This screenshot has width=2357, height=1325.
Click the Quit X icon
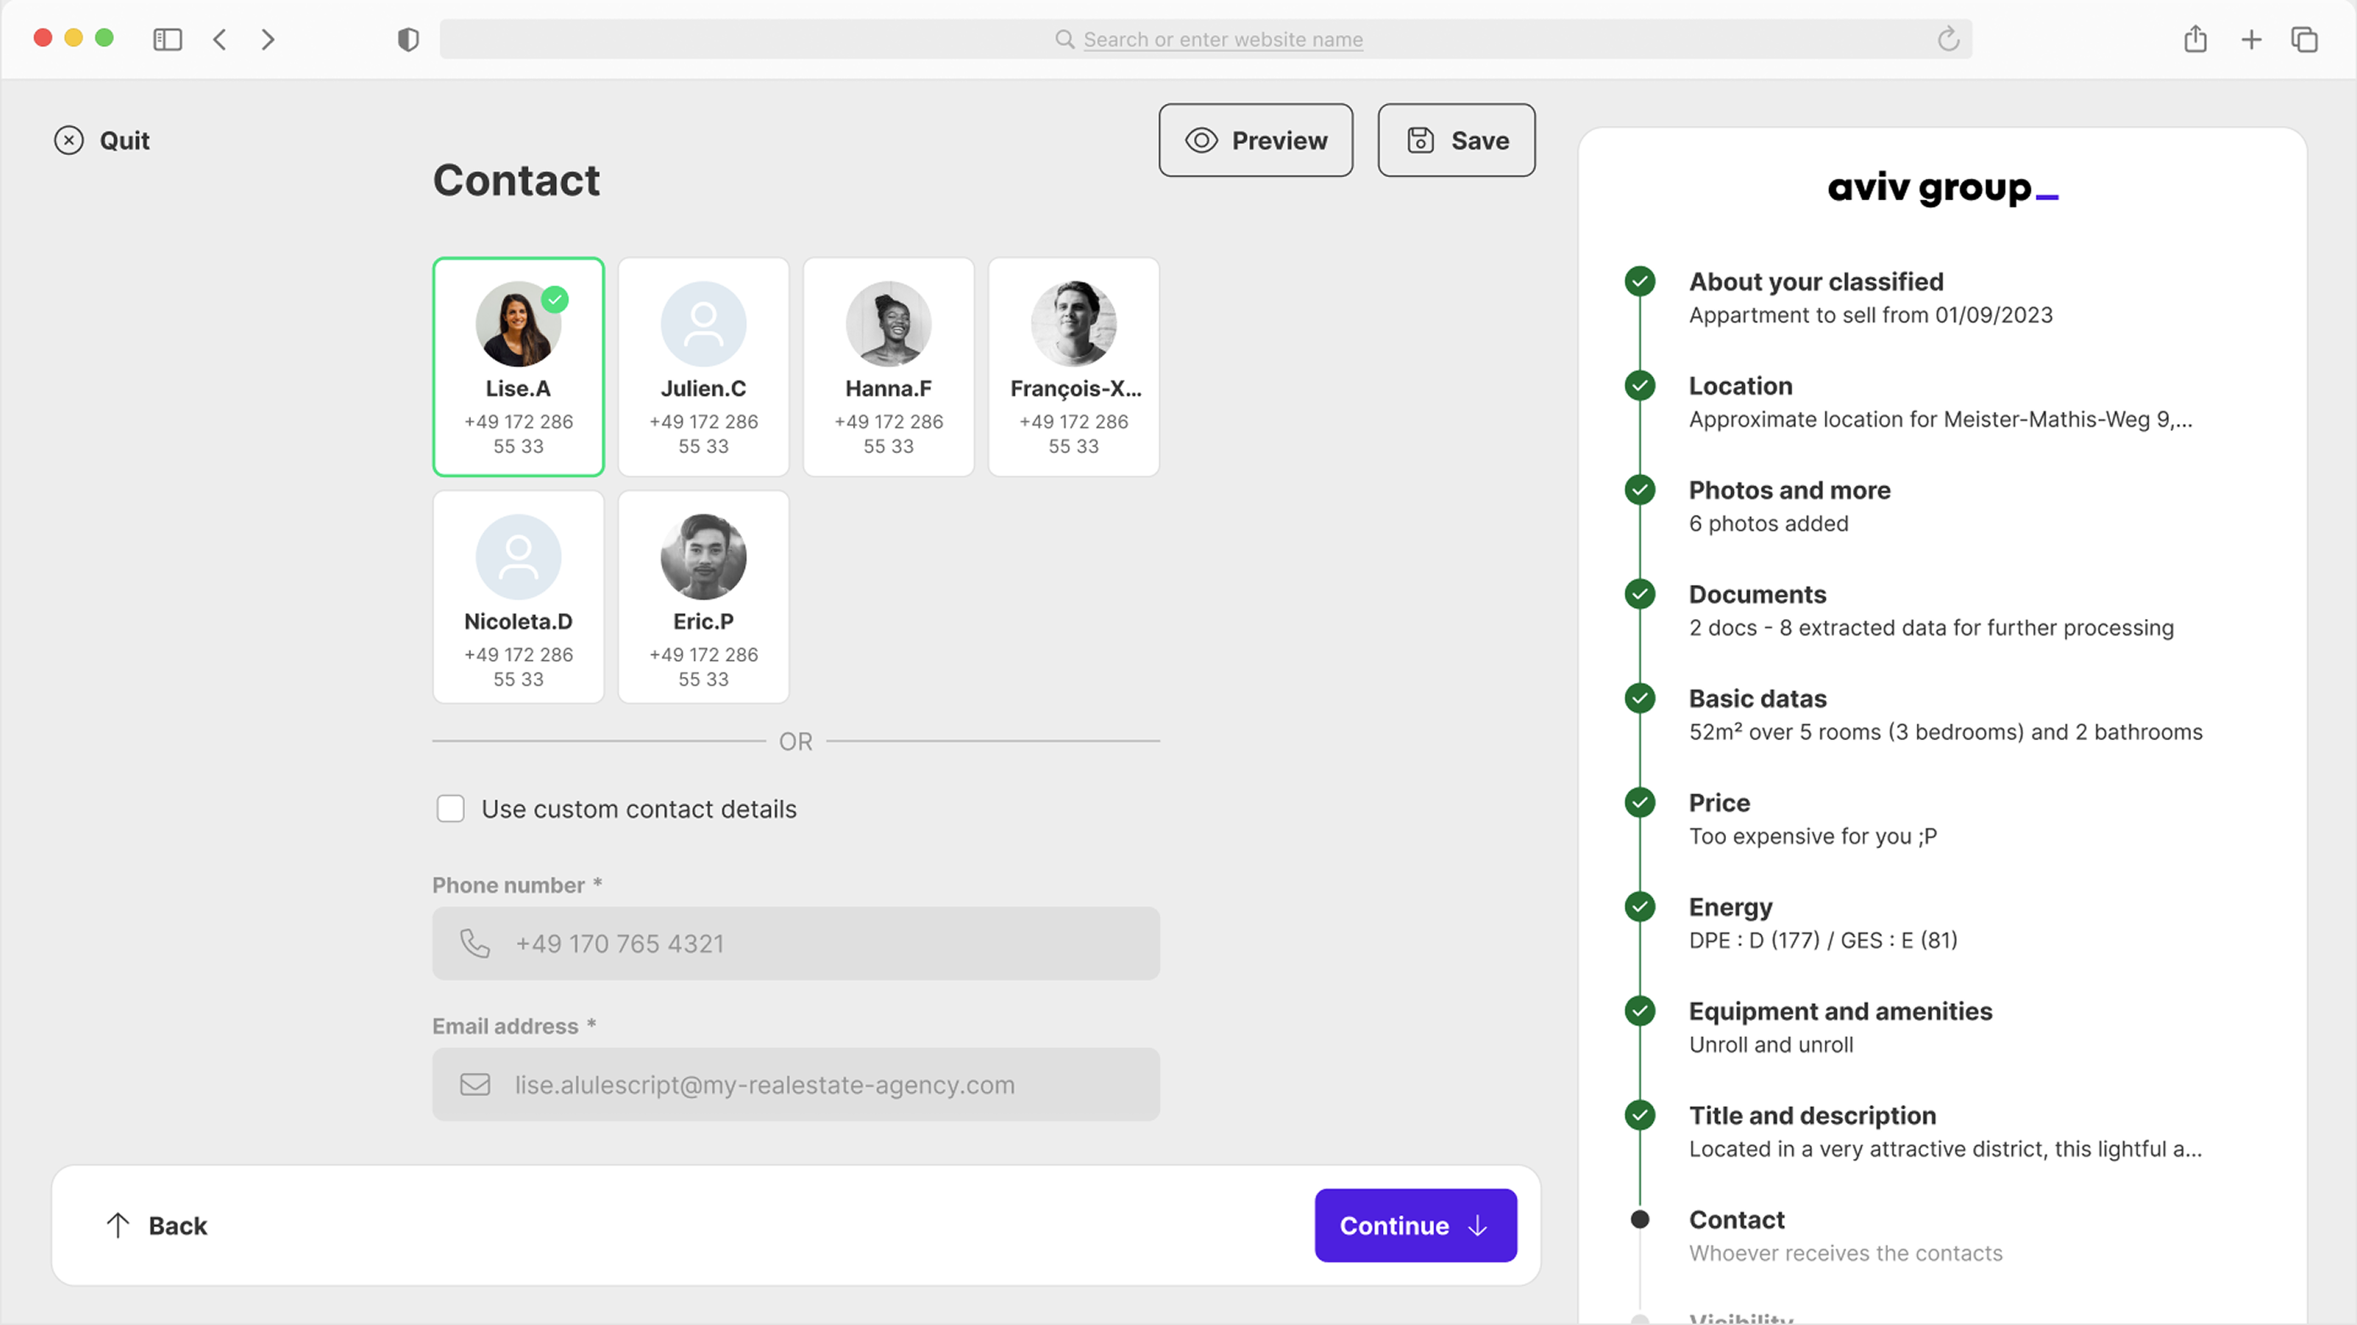coord(69,140)
